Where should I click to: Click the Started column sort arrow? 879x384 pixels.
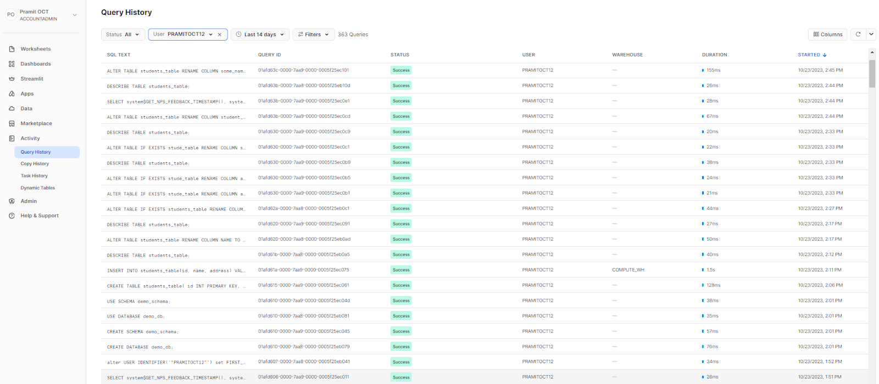[825, 55]
